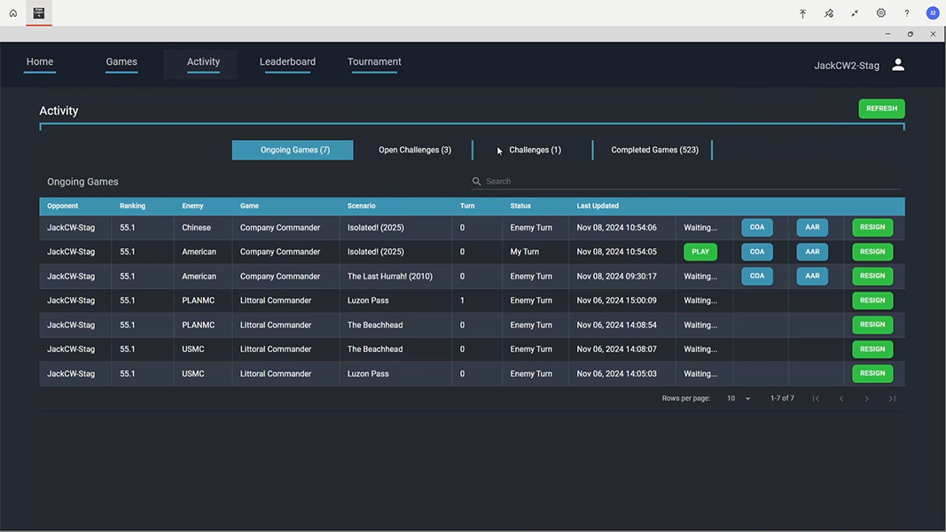The width and height of the screenshot is (946, 532).
Task: Open the Rows per page dropdown
Action: point(737,398)
